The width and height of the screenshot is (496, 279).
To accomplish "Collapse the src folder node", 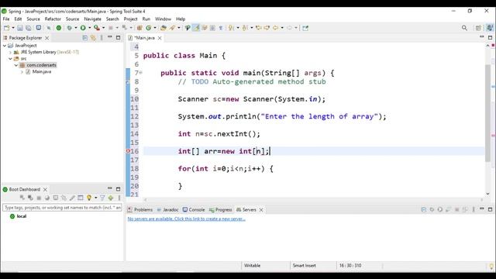I will [x=10, y=59].
